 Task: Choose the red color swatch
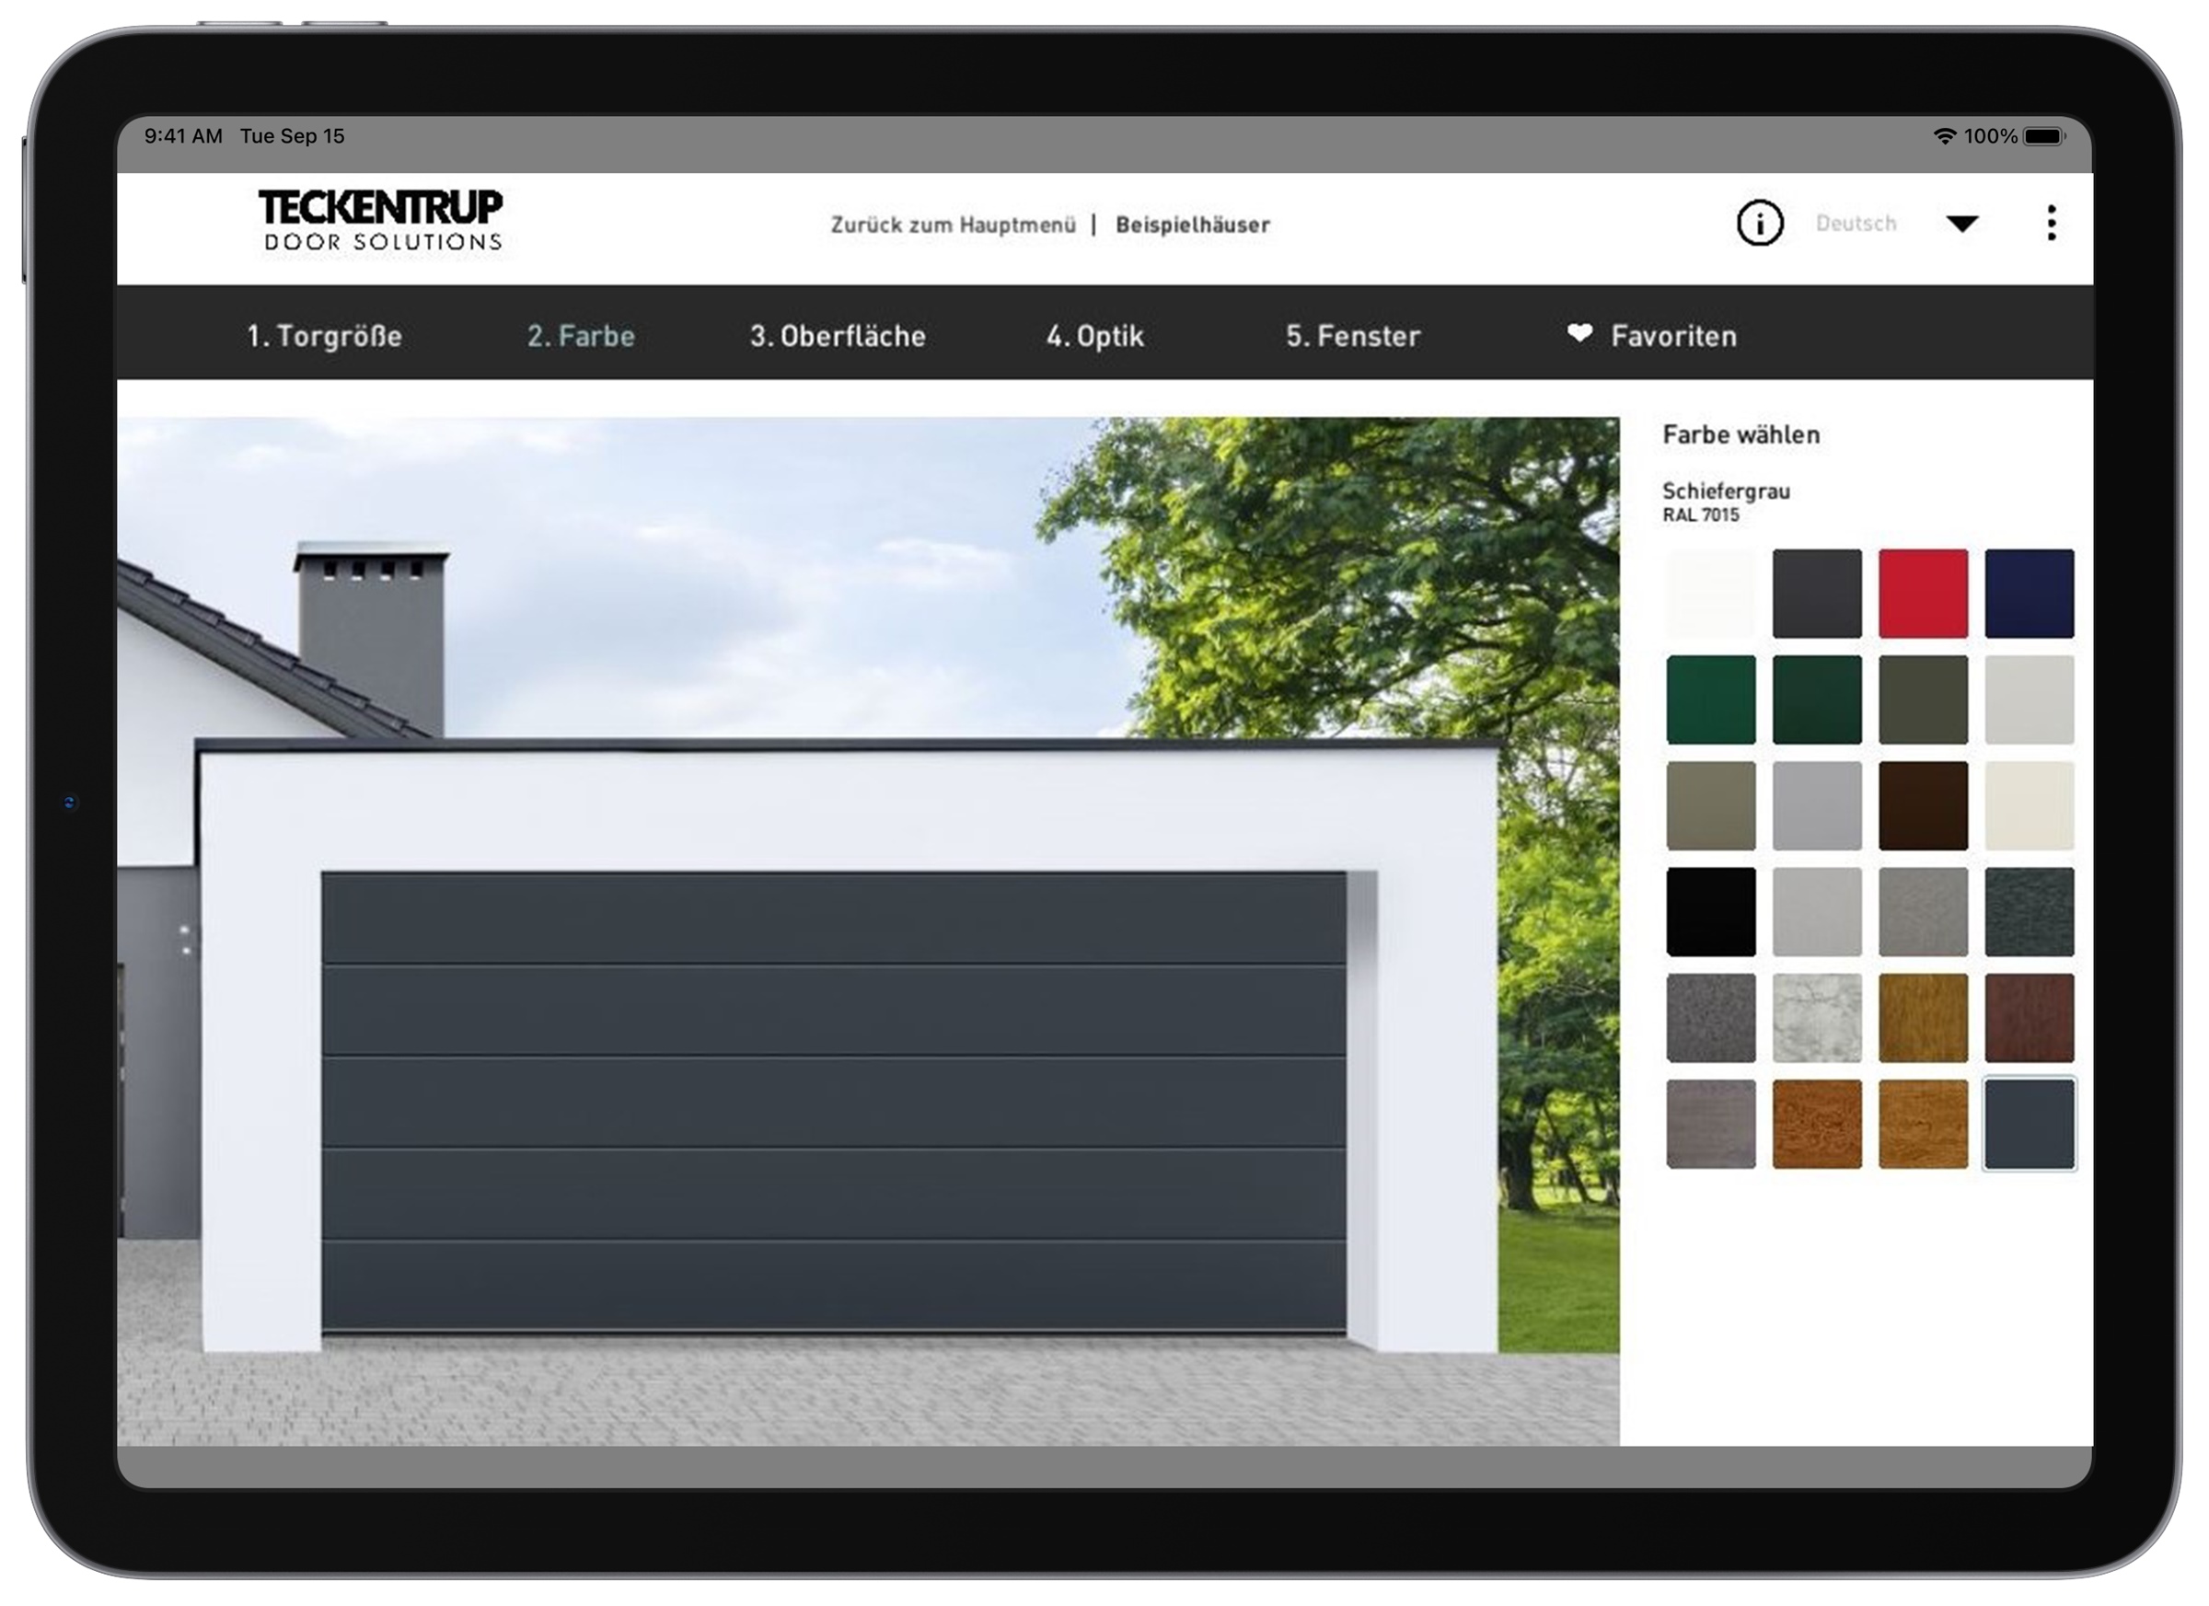(1923, 593)
